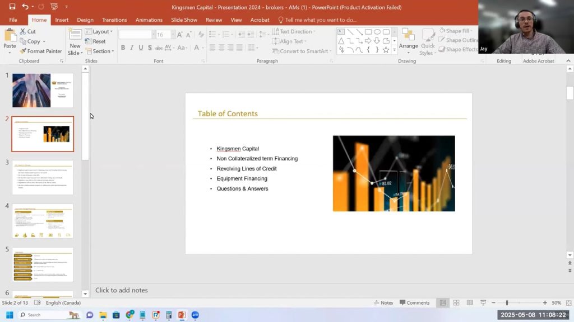Click the Format Painter brush

(x=40, y=51)
